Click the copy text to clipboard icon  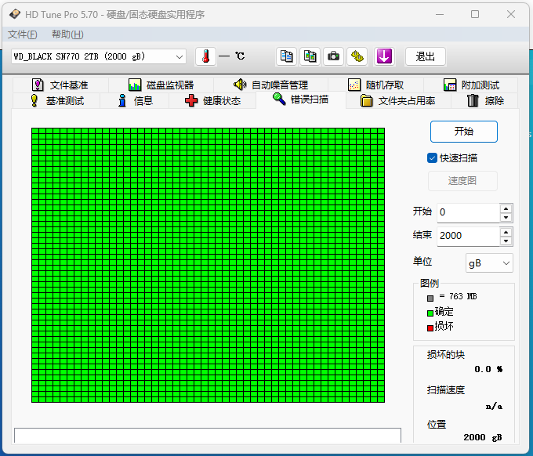coord(287,56)
